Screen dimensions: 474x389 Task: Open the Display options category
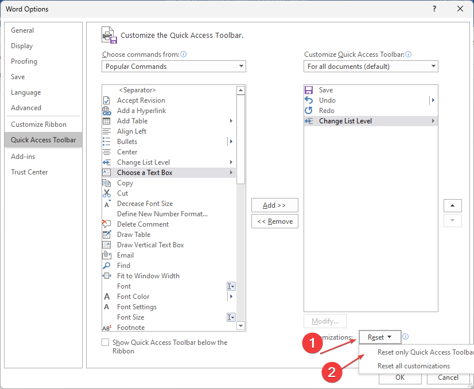point(43,46)
